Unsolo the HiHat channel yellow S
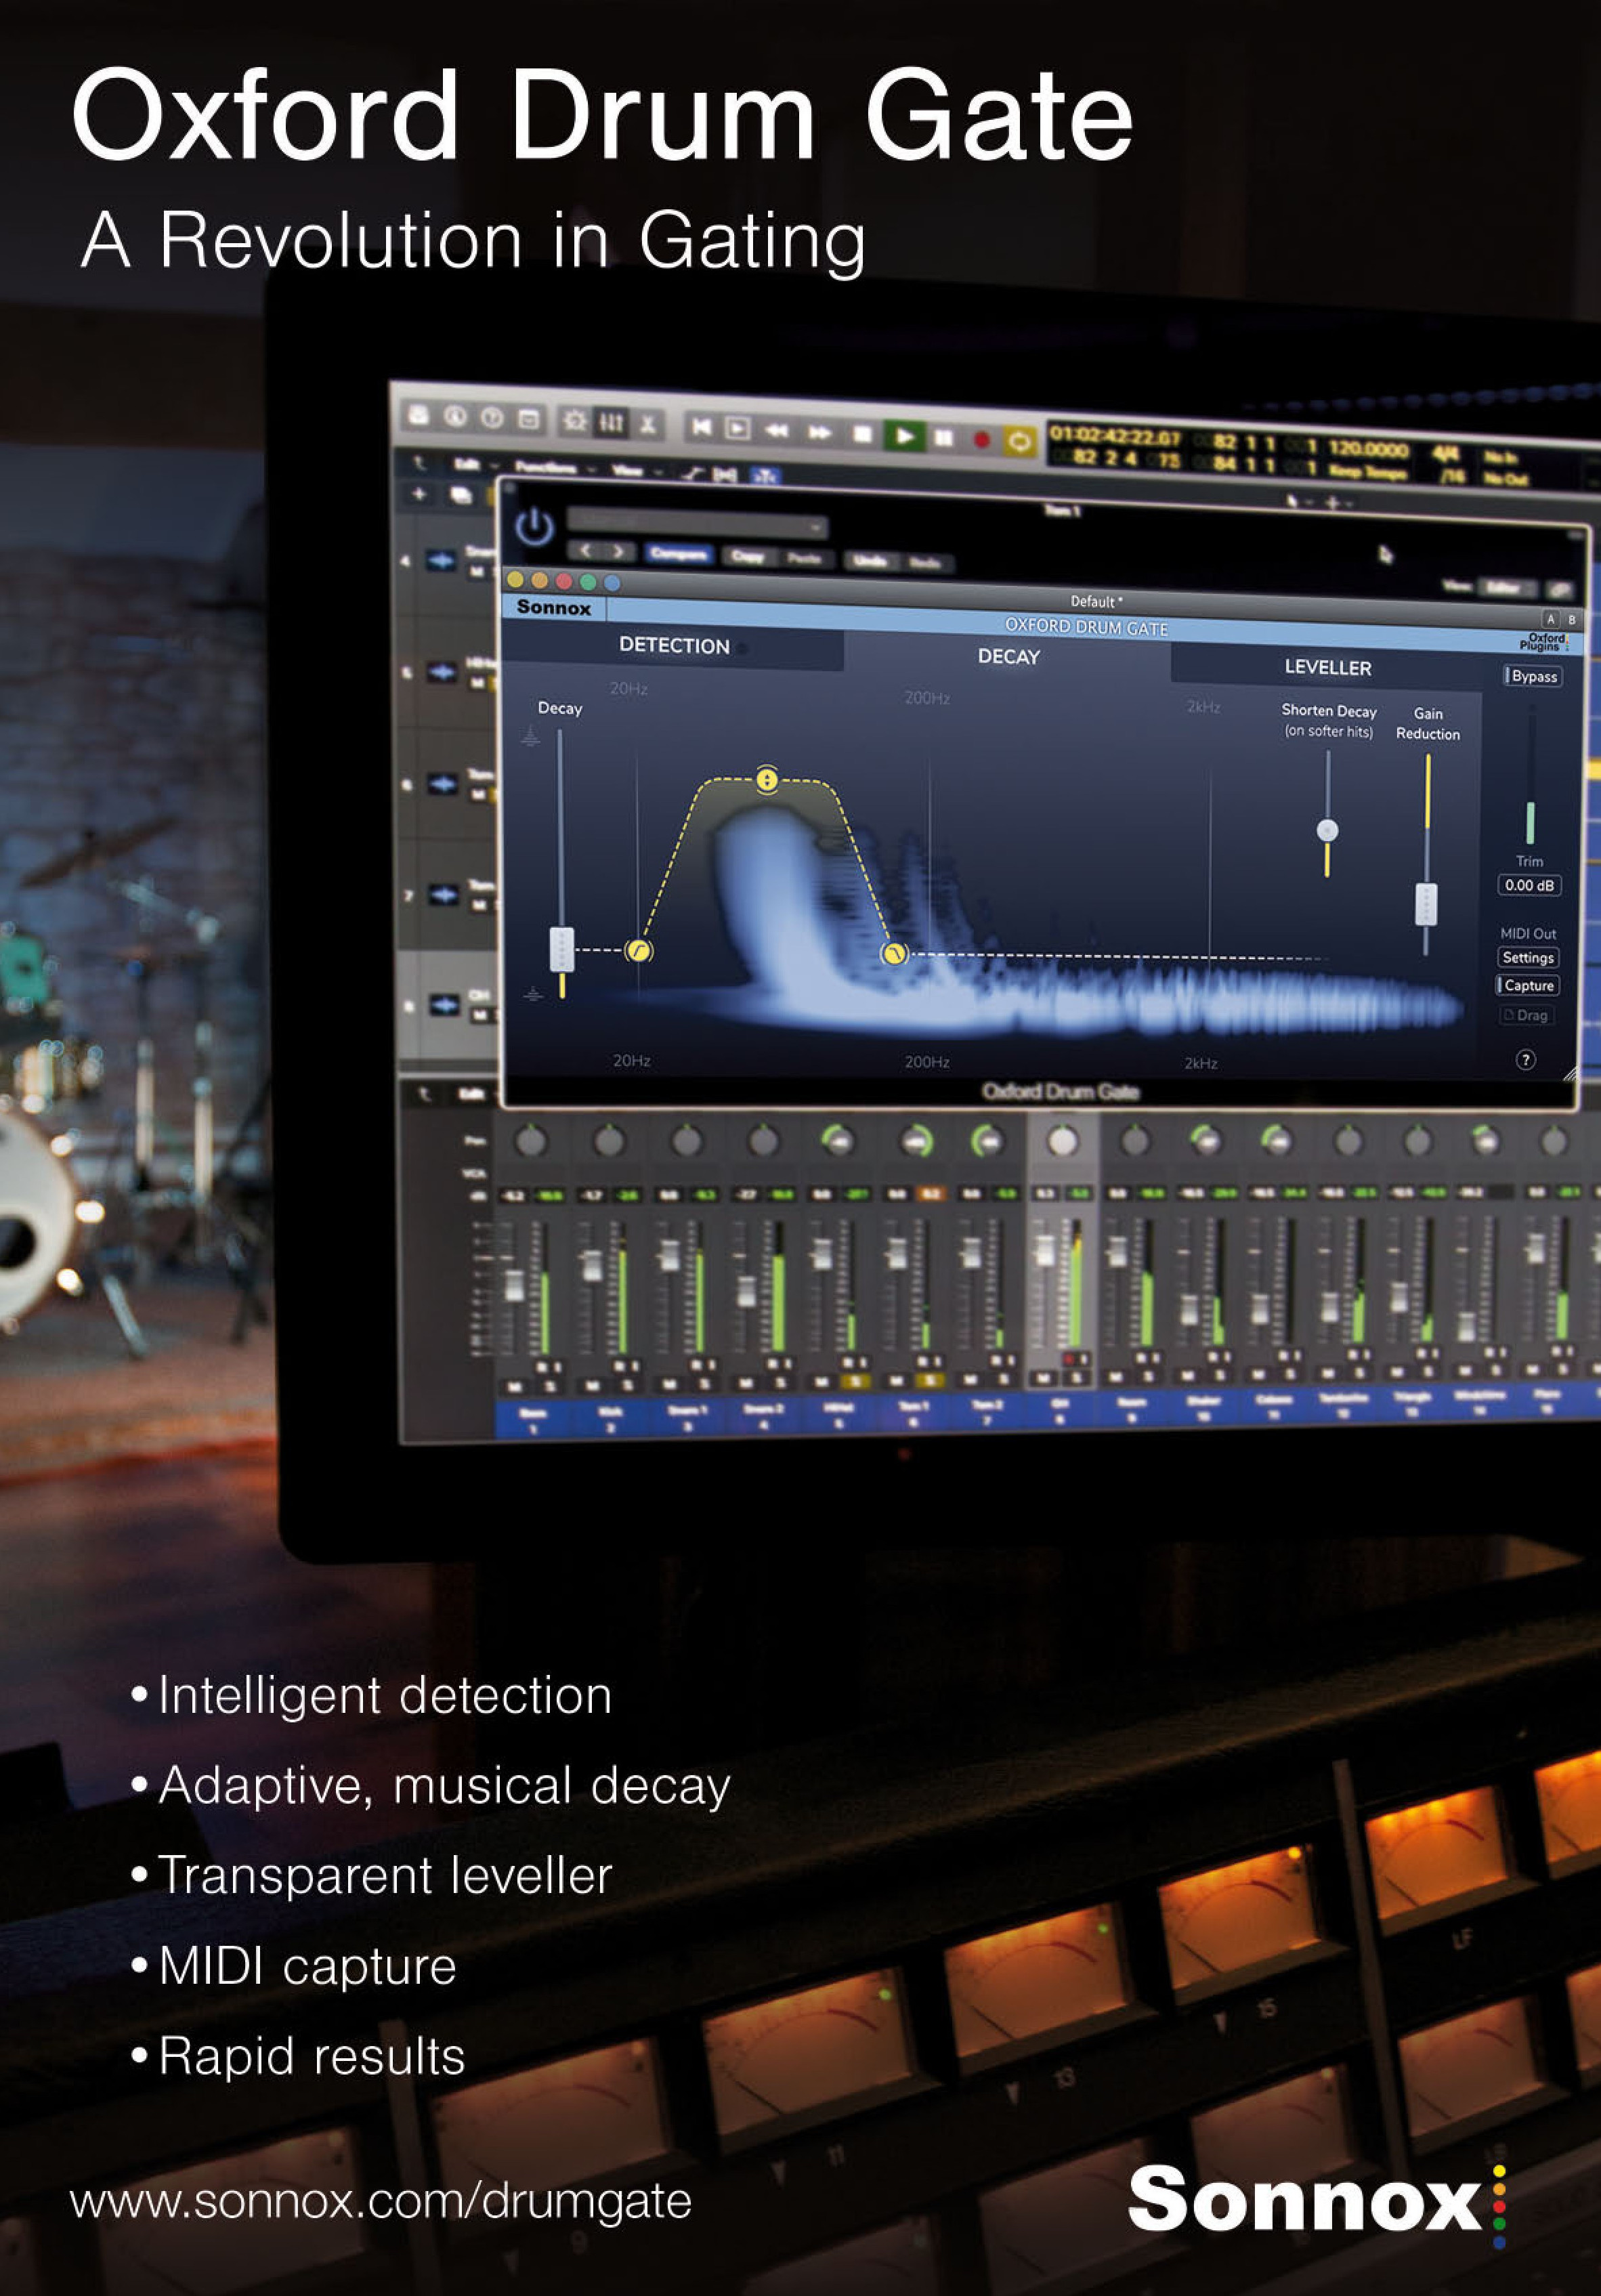The width and height of the screenshot is (1601, 2296). point(855,1381)
